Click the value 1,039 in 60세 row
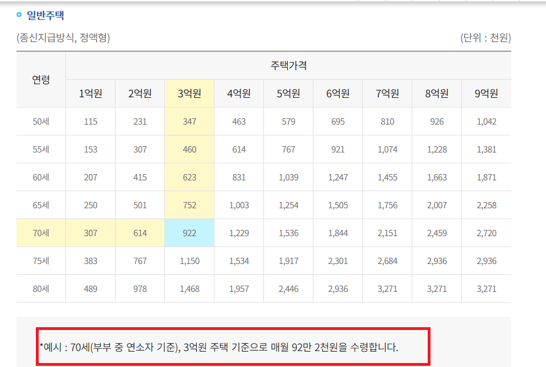Image resolution: width=546 pixels, height=367 pixels. click(x=288, y=177)
